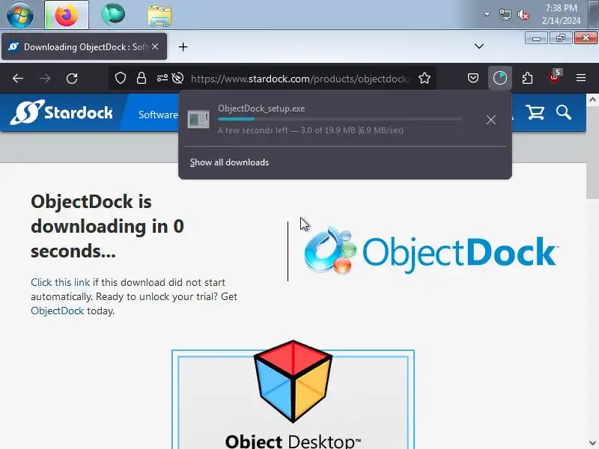Screen dimensions: 599x449
Task: Bookmark this page with the star
Action: point(425,79)
